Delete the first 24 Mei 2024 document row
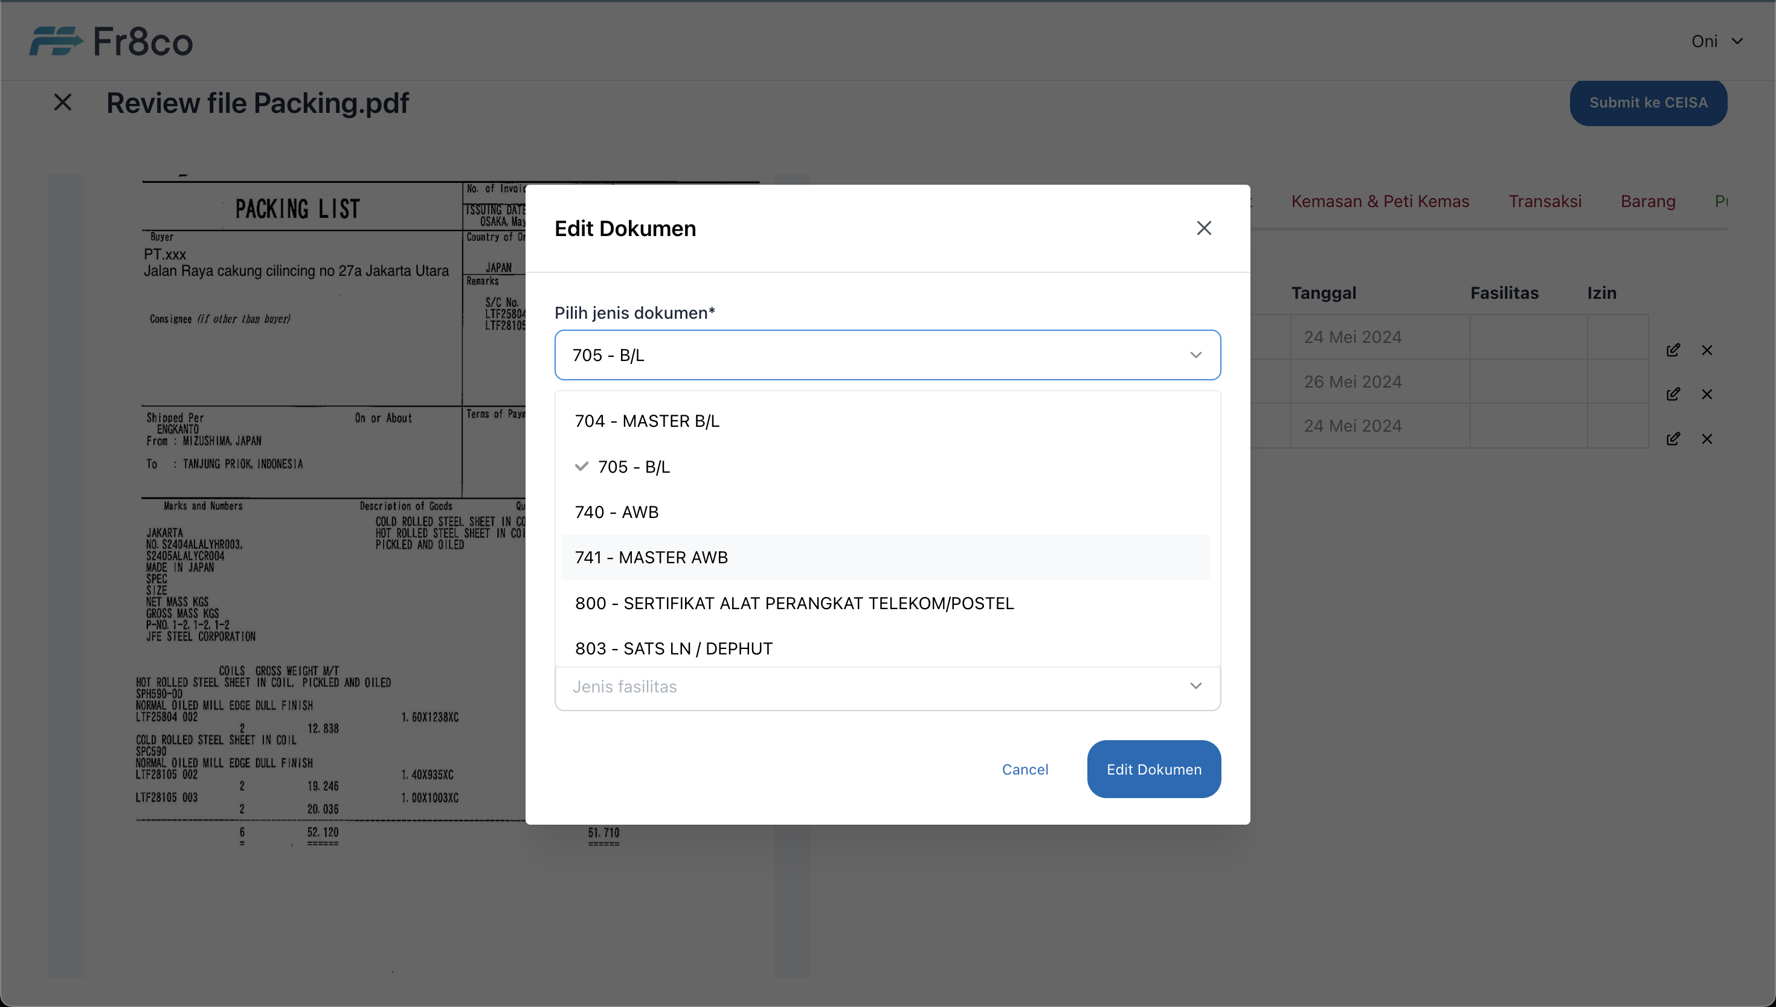1776x1007 pixels. [x=1707, y=350]
